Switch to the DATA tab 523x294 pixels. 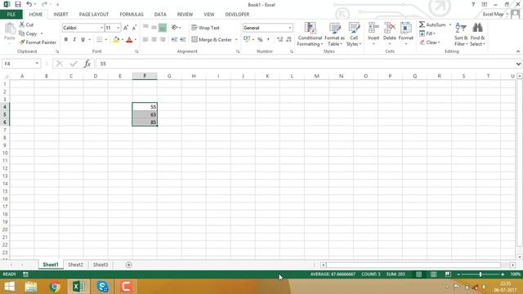coord(160,15)
